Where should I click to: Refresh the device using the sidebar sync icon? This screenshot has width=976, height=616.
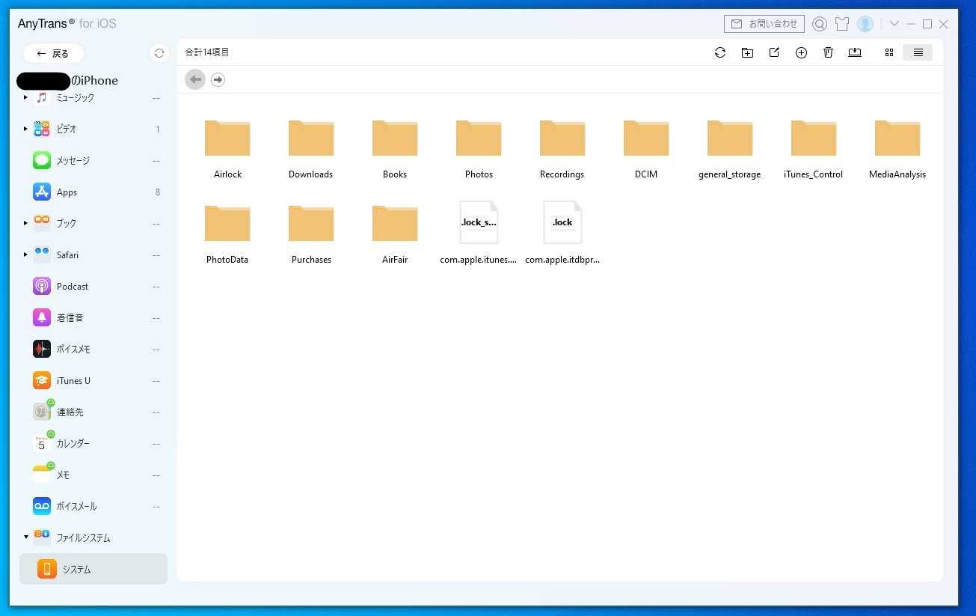159,53
